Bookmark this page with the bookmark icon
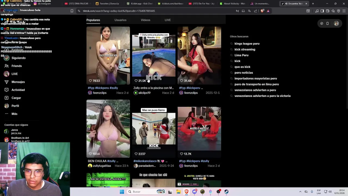This screenshot has height=196, width=348. point(72,11)
